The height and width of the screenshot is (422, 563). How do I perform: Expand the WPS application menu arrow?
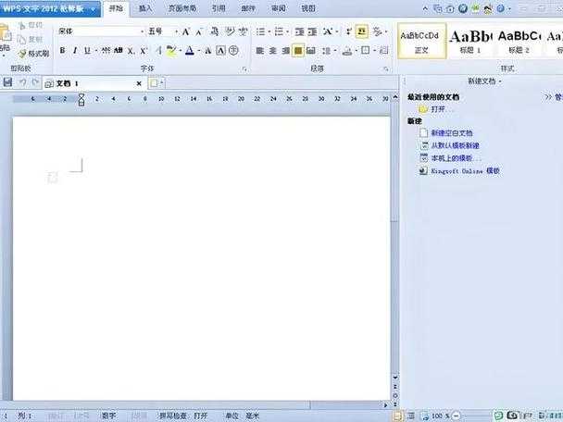click(x=94, y=8)
